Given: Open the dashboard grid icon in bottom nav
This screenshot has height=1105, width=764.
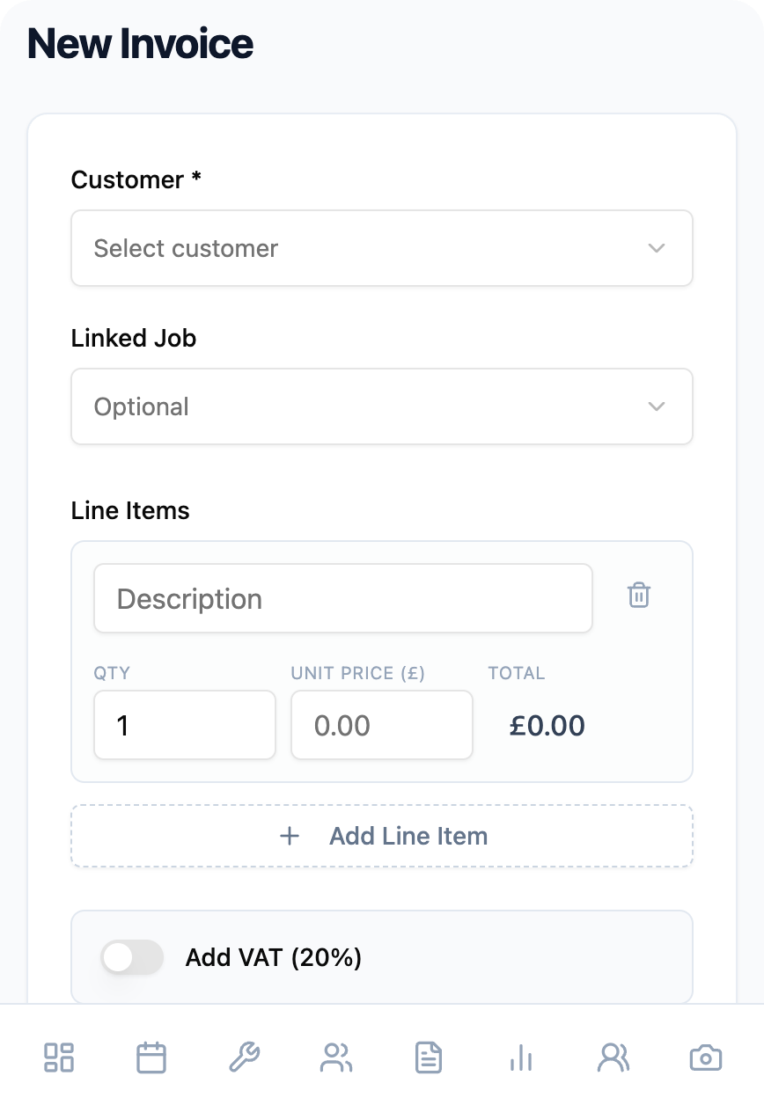Looking at the screenshot, I should point(59,1057).
